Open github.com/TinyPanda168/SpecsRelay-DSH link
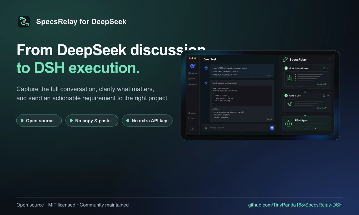Viewport: 359px width, 215px height. [x=295, y=205]
